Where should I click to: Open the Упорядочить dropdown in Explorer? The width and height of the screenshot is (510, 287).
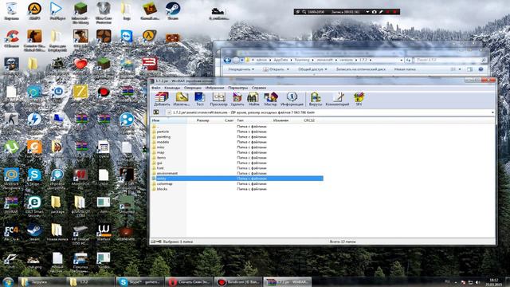point(241,69)
